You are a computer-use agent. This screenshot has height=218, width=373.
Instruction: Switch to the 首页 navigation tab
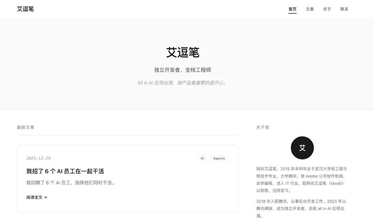pos(292,9)
